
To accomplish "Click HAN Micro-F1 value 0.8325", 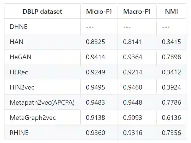I will pyautogui.click(x=95, y=42).
